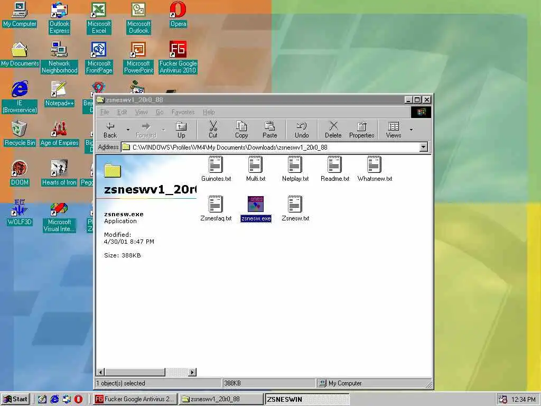Image resolution: width=541 pixels, height=406 pixels.
Task: Select My Documents desktop icon
Action: coord(20,54)
